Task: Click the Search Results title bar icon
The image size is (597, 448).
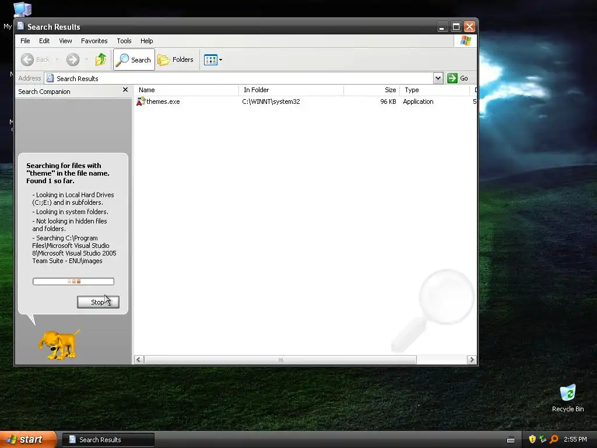Action: click(x=20, y=26)
